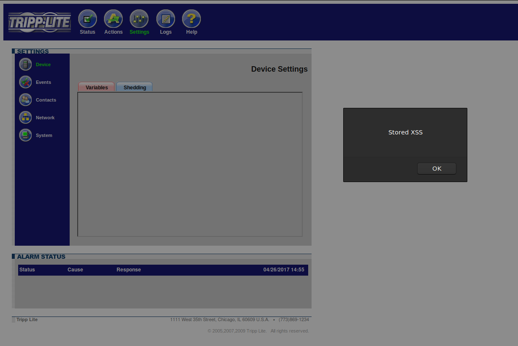Select the Status column header in Alarm Status
Screen dimensions: 518x346
(27, 270)
